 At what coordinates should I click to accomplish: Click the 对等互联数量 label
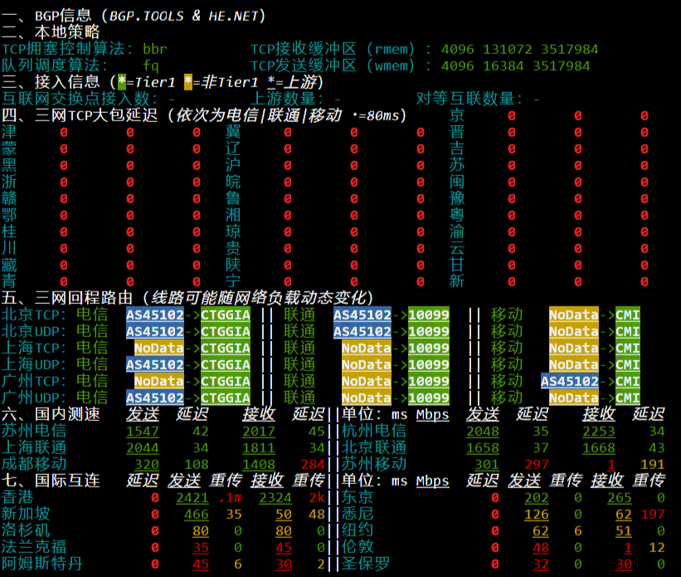coord(469,99)
